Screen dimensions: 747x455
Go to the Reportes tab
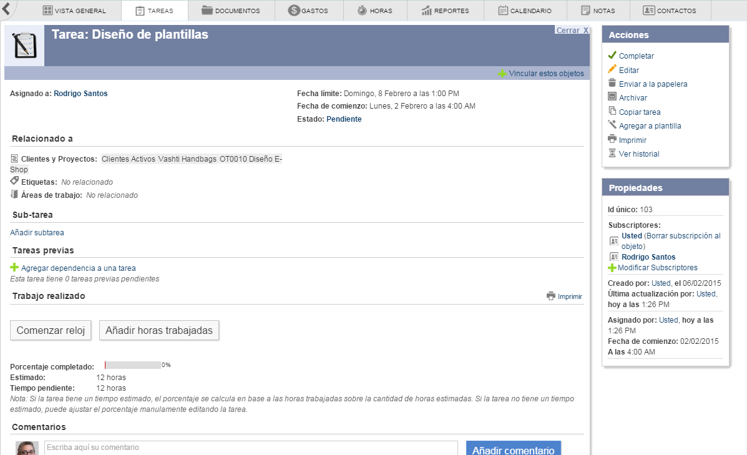446,11
